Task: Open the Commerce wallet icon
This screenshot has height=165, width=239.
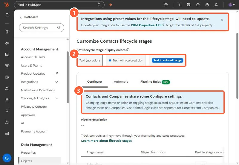Action: [x=7, y=77]
